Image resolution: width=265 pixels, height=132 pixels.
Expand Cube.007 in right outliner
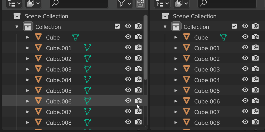176,112
